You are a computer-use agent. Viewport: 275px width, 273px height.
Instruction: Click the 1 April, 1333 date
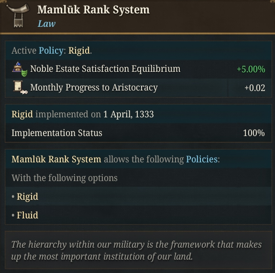point(129,114)
